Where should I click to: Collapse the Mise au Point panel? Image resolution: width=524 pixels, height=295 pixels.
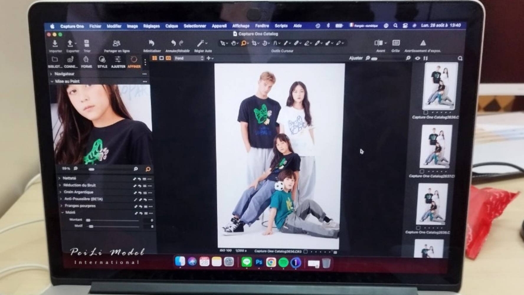52,81
